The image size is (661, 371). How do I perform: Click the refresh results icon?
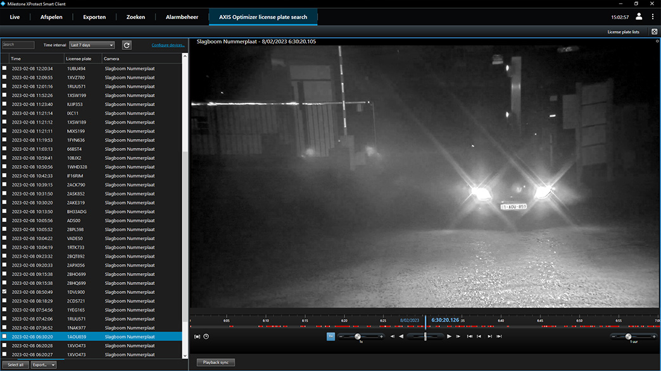pos(127,45)
